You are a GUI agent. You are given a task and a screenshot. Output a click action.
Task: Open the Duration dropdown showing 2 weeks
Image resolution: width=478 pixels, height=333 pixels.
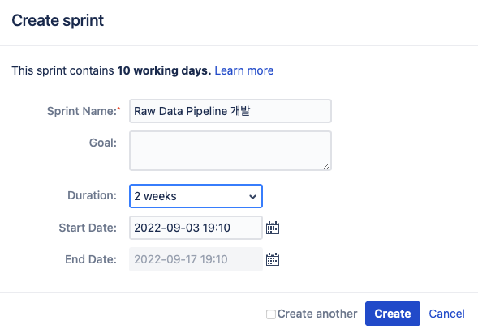[x=196, y=196]
